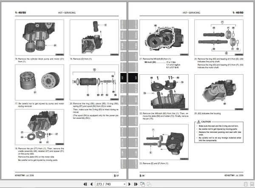Open the page number dropdown arrow
Screen dimensions: 255x188
click(x=125, y=184)
